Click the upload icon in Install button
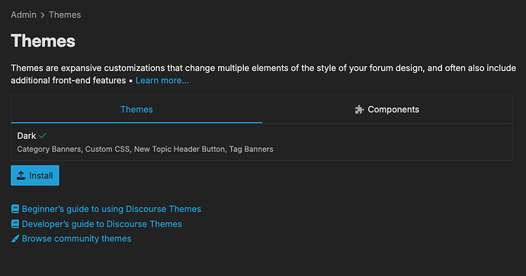This screenshot has height=276, width=526. 21,175
